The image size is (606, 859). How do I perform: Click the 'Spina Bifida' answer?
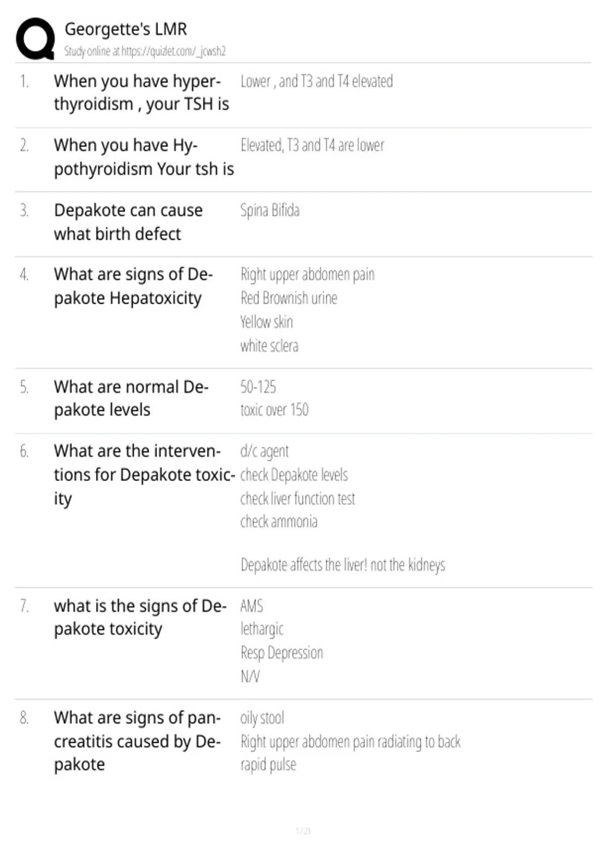click(270, 210)
